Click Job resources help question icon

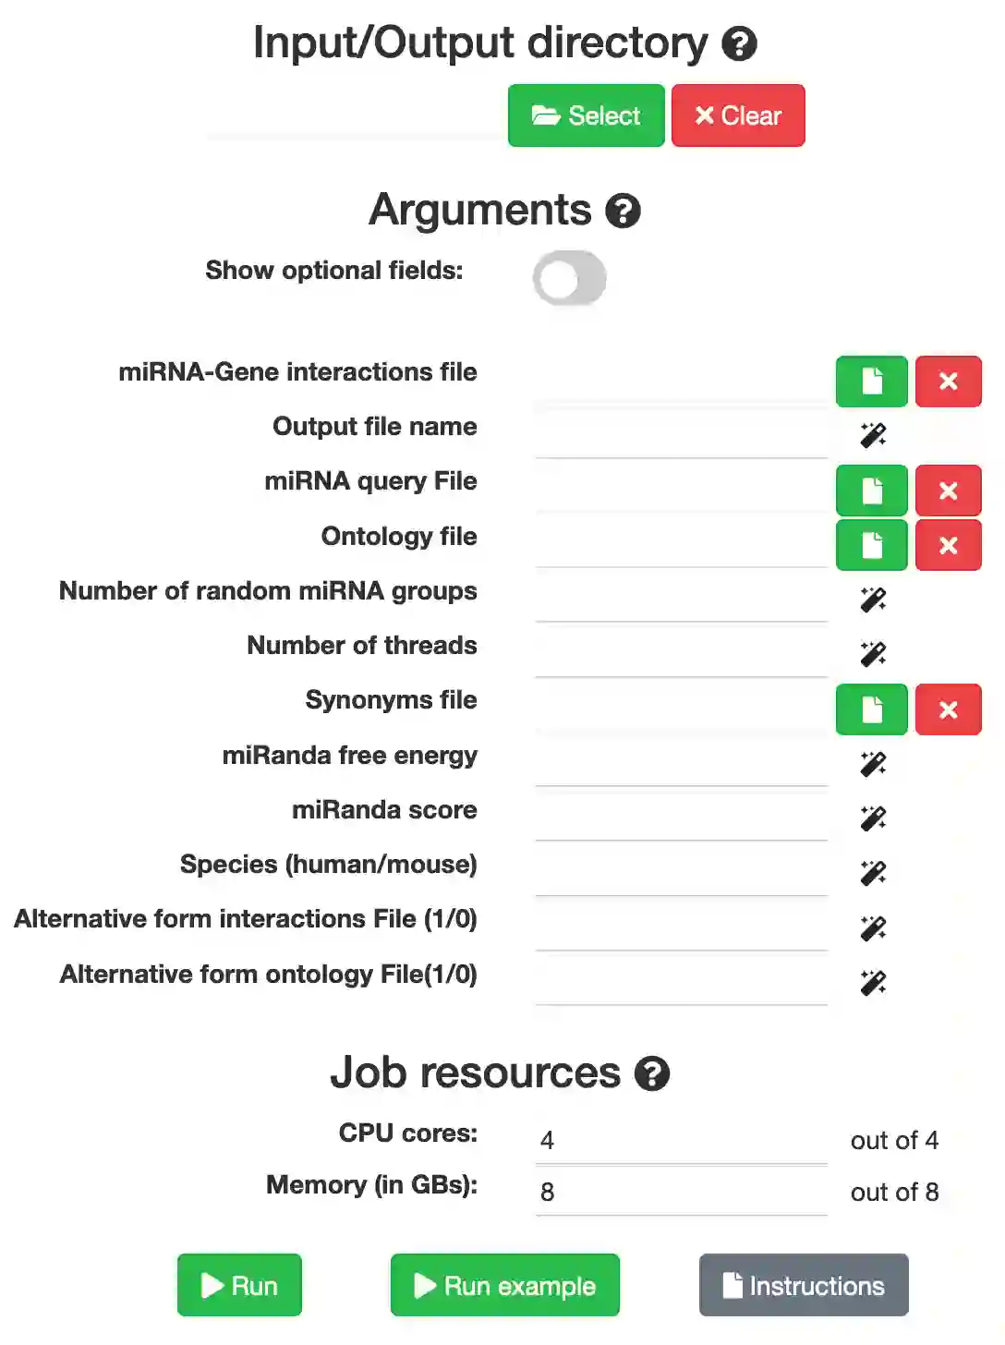click(x=652, y=1073)
